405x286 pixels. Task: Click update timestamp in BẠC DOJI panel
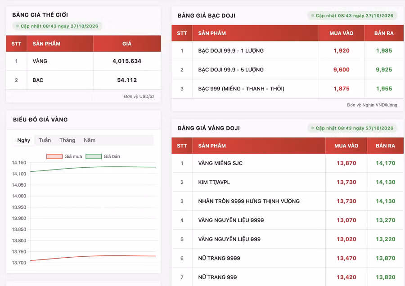tap(352, 15)
